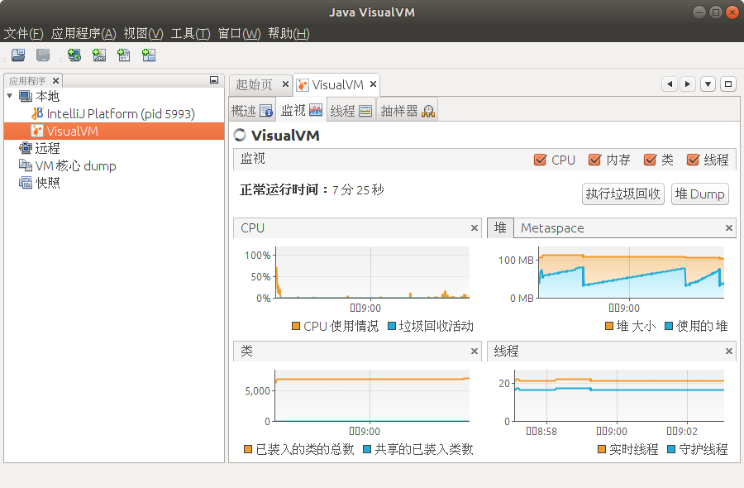Click the 已装入的类的总数 legend swatch
This screenshot has height=488, width=744.
click(x=248, y=449)
